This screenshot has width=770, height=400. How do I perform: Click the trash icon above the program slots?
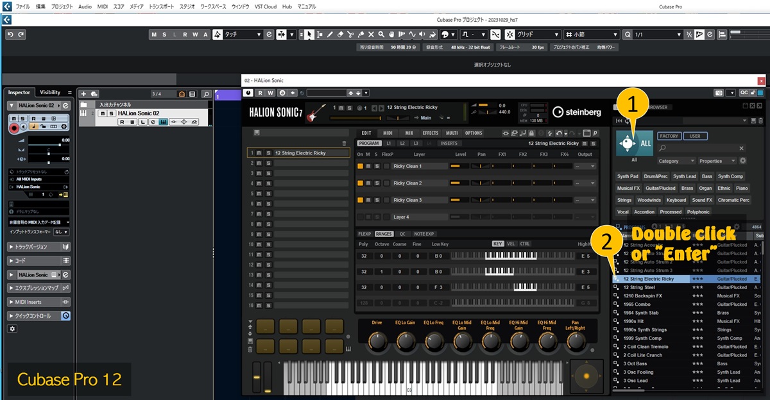coord(344,143)
